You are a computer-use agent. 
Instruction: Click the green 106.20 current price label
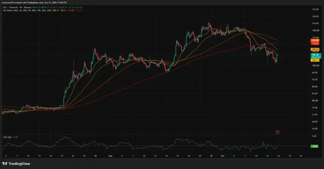[316, 55]
